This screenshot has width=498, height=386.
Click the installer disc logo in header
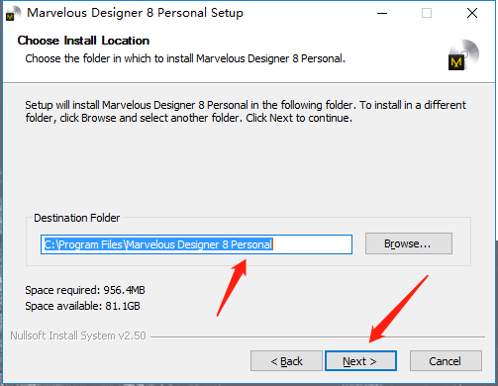(x=463, y=54)
